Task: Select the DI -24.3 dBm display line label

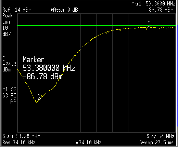Action: point(9,64)
